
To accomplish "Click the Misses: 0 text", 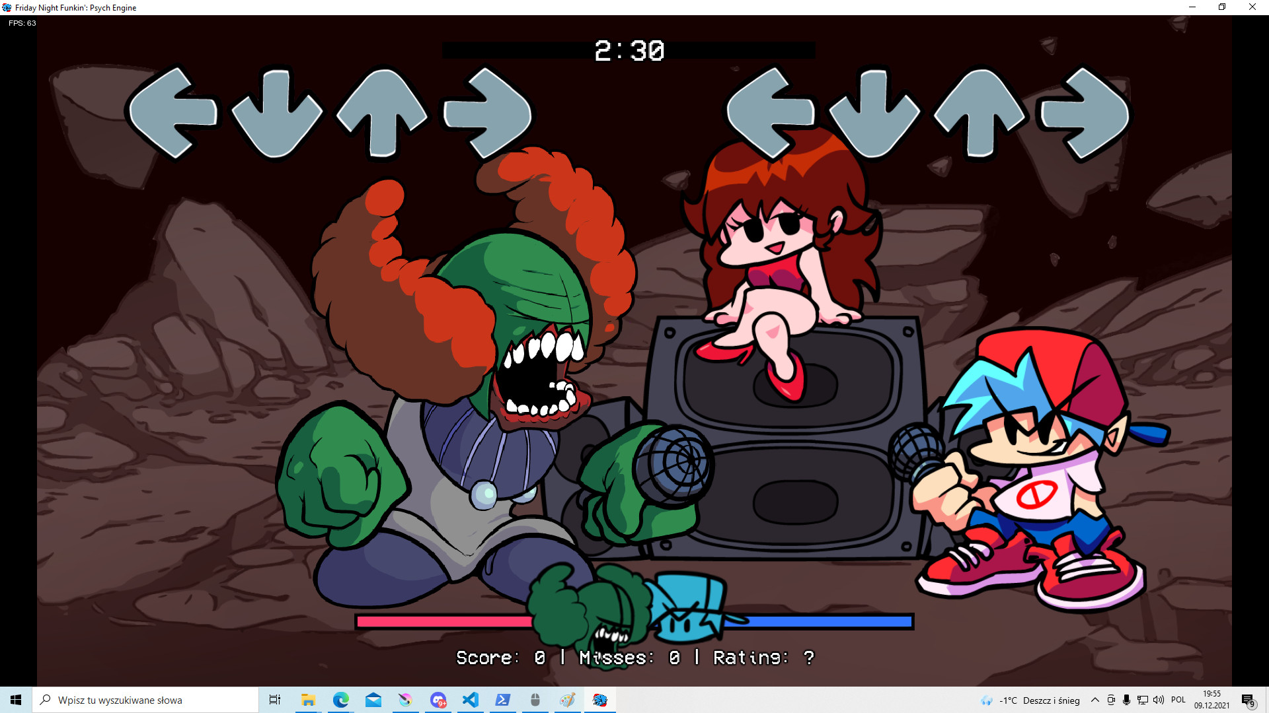I will [629, 658].
